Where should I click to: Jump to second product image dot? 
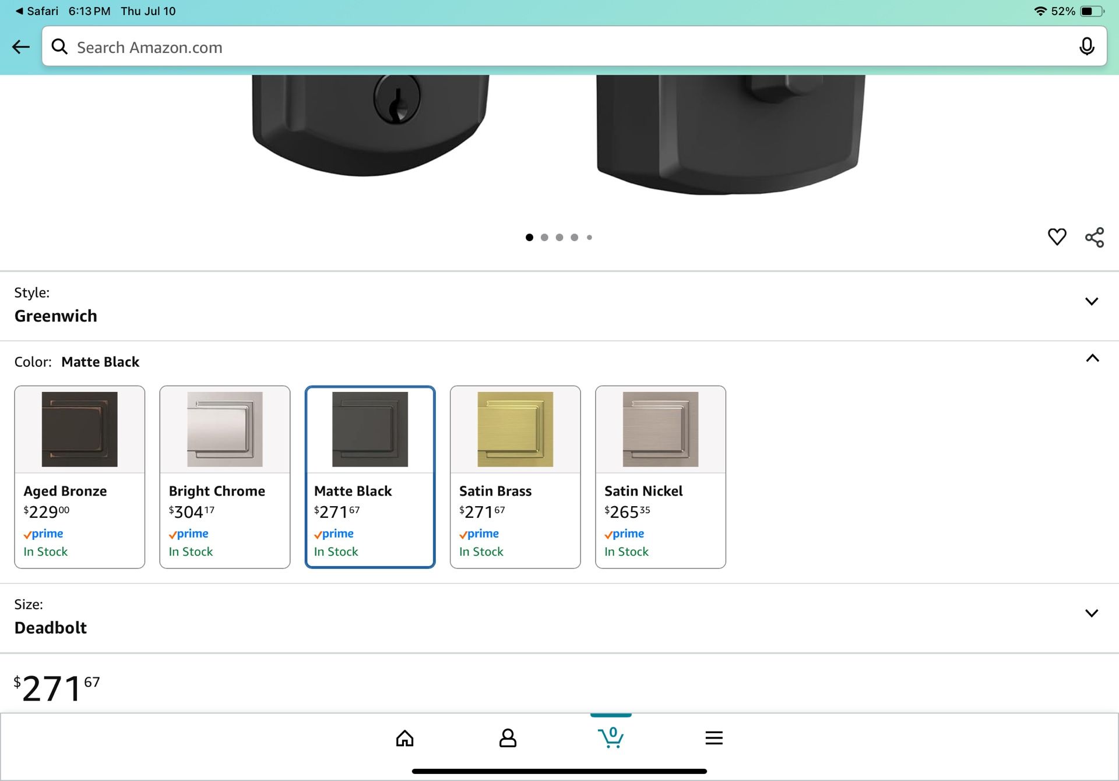544,238
